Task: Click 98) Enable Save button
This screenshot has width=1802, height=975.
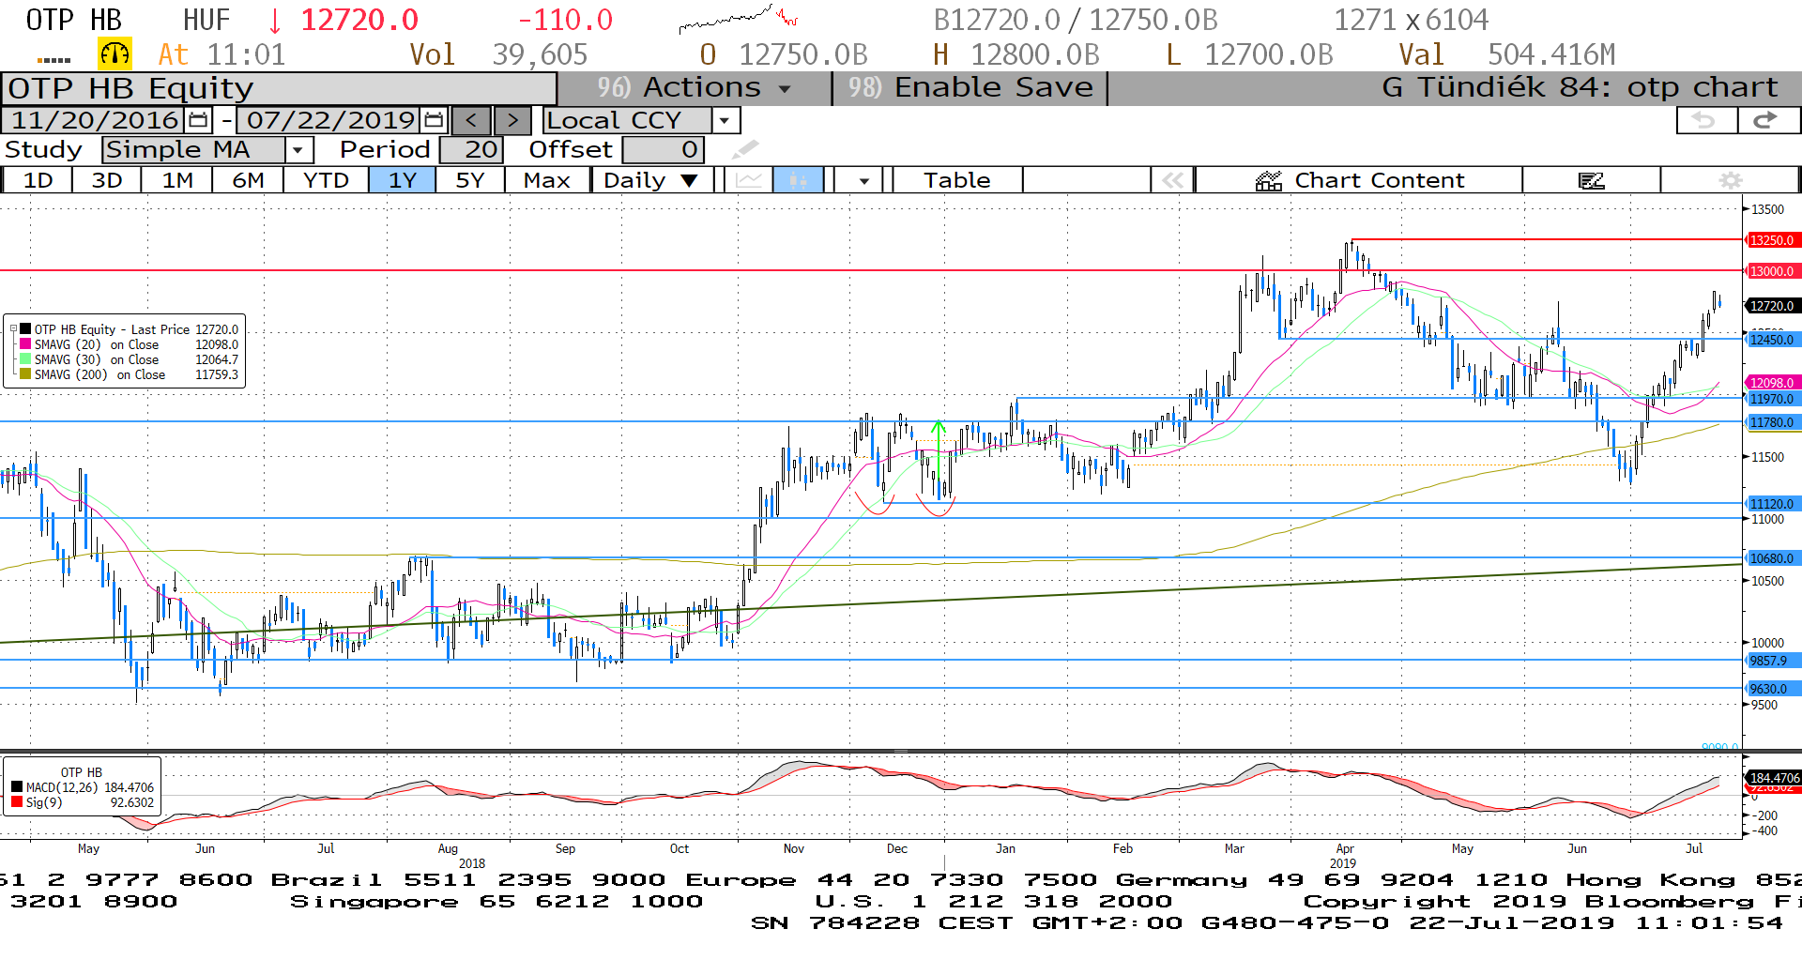Action: [970, 87]
